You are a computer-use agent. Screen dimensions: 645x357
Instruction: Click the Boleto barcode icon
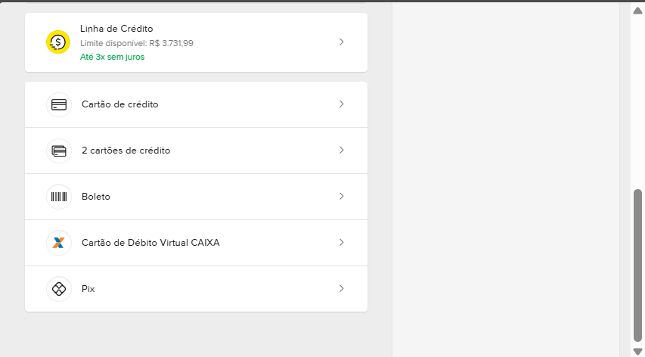point(59,197)
